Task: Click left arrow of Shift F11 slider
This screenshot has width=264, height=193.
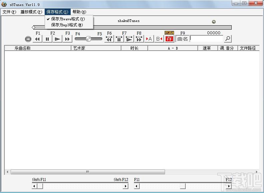Action: (x=34, y=186)
